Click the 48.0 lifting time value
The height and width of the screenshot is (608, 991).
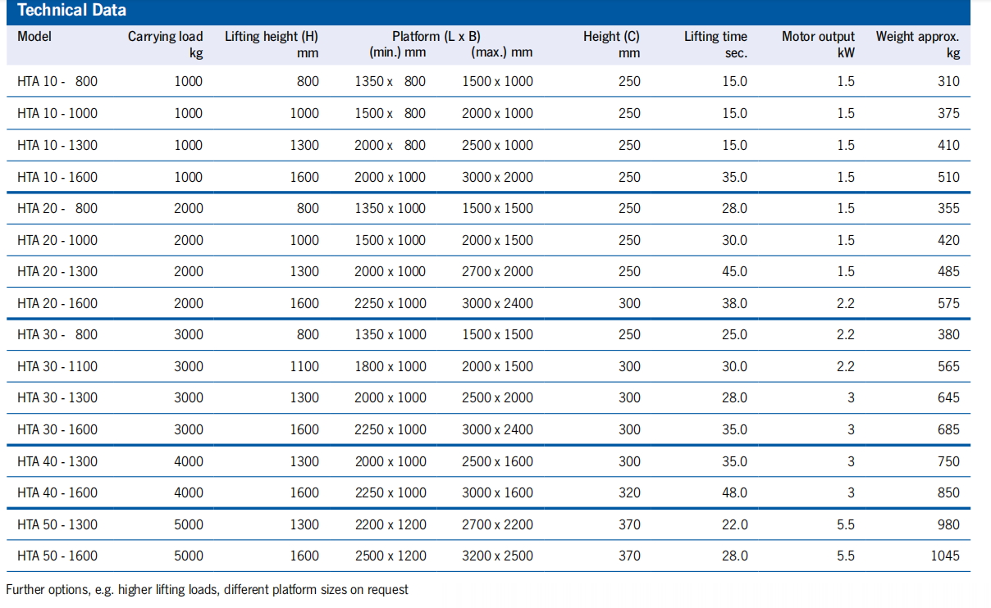tap(733, 492)
